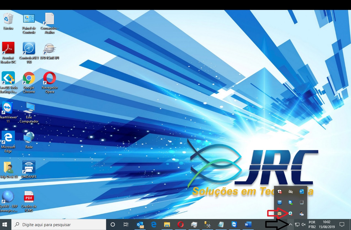351x230 pixels.
Task: Select Google Chrome desktop shortcut
Action: coord(29,83)
